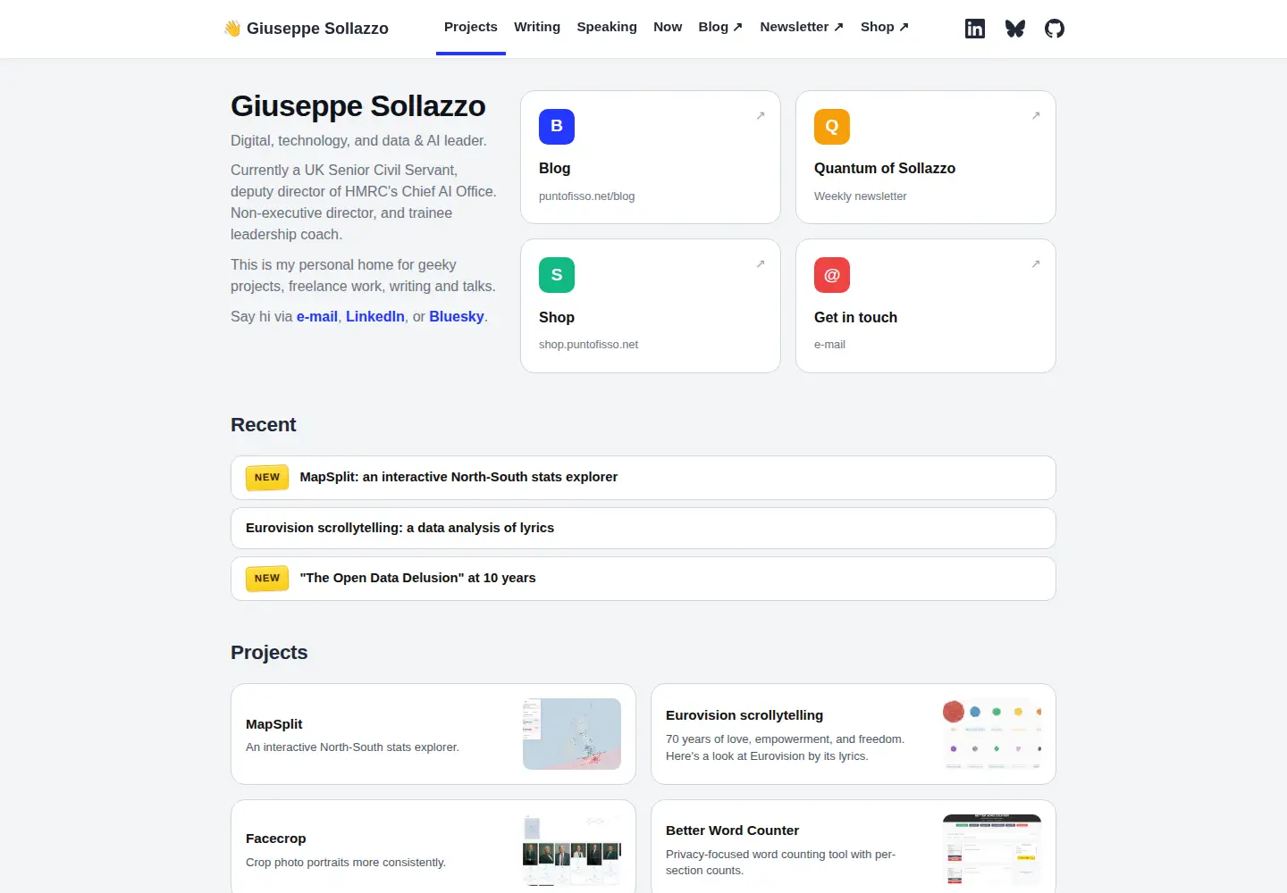Screen dimensions: 1287x893
Task: Open the Newsletter external nav link
Action: pos(802,27)
